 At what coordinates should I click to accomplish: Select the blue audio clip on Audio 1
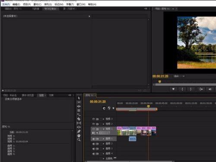coord(132,139)
